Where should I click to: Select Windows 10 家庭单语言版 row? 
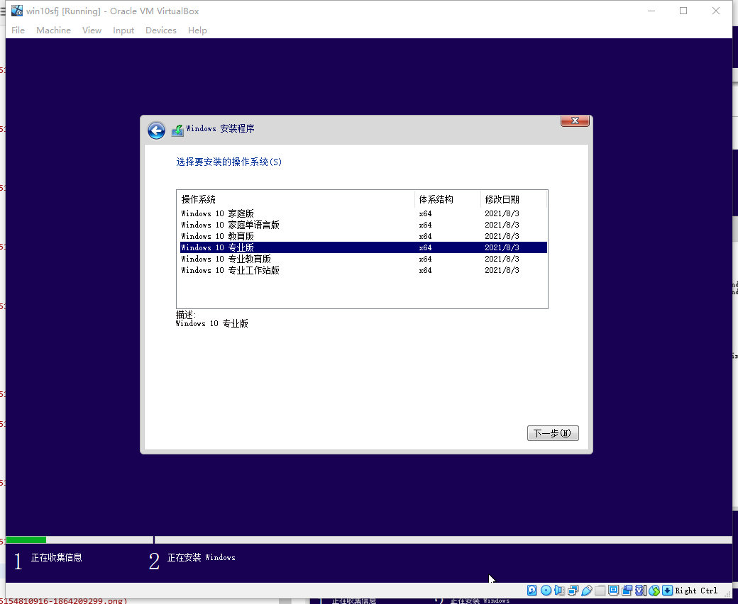point(363,225)
